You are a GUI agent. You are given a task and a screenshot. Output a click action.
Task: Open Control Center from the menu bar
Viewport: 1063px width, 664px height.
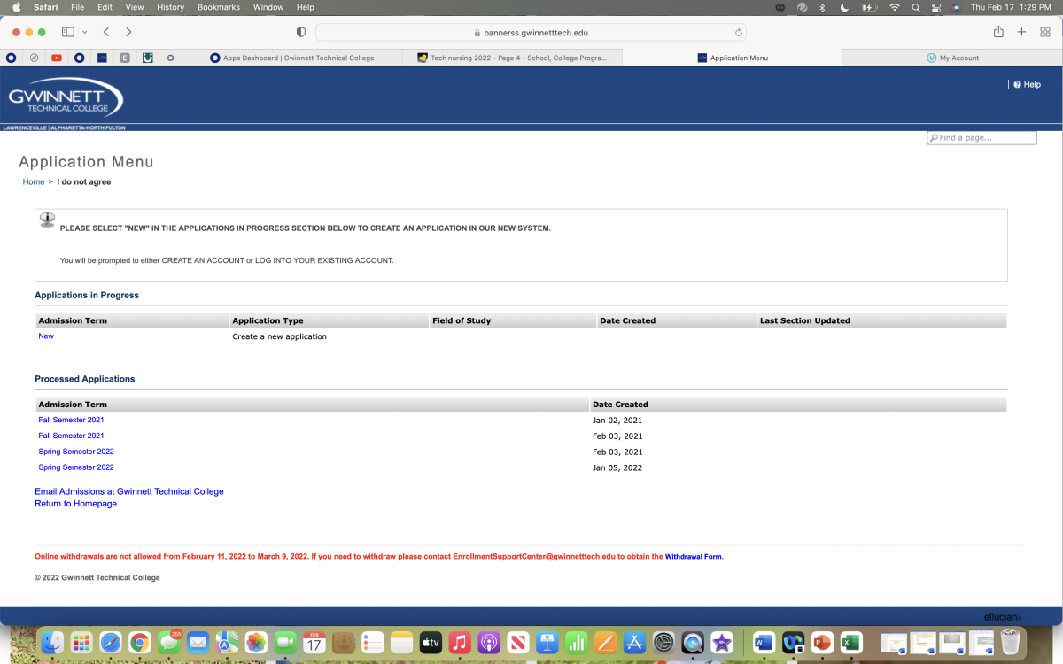[936, 7]
